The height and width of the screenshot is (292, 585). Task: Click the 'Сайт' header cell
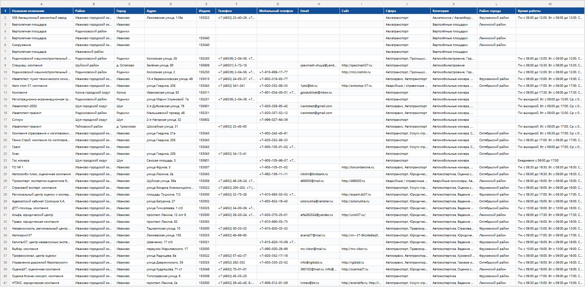tap(362, 11)
